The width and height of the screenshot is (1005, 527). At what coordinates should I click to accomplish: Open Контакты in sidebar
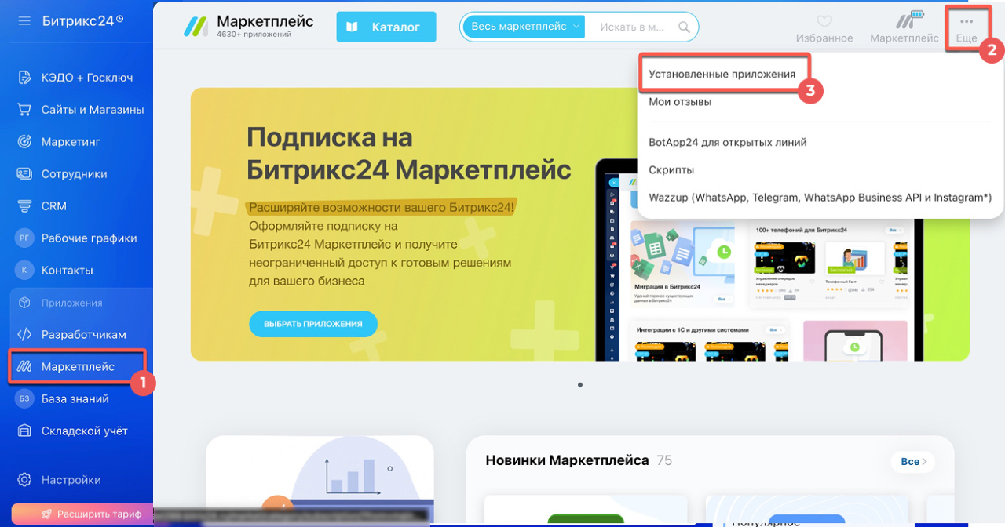pos(67,271)
